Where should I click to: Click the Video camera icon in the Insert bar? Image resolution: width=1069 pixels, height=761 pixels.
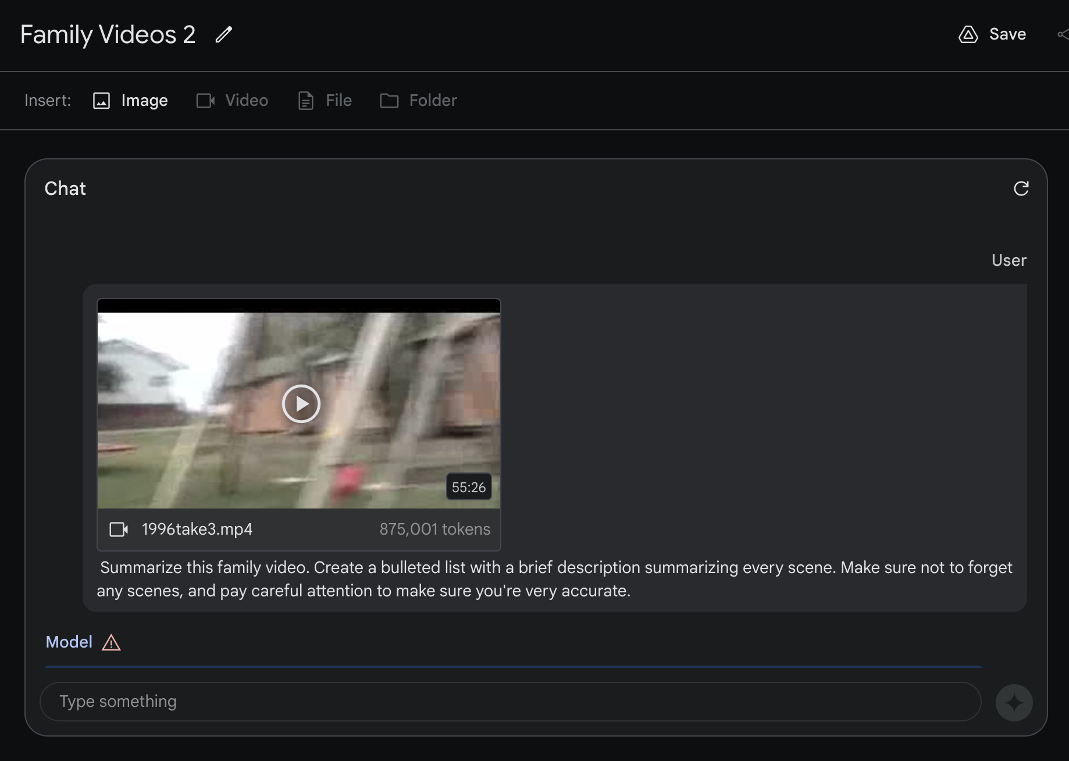205,101
